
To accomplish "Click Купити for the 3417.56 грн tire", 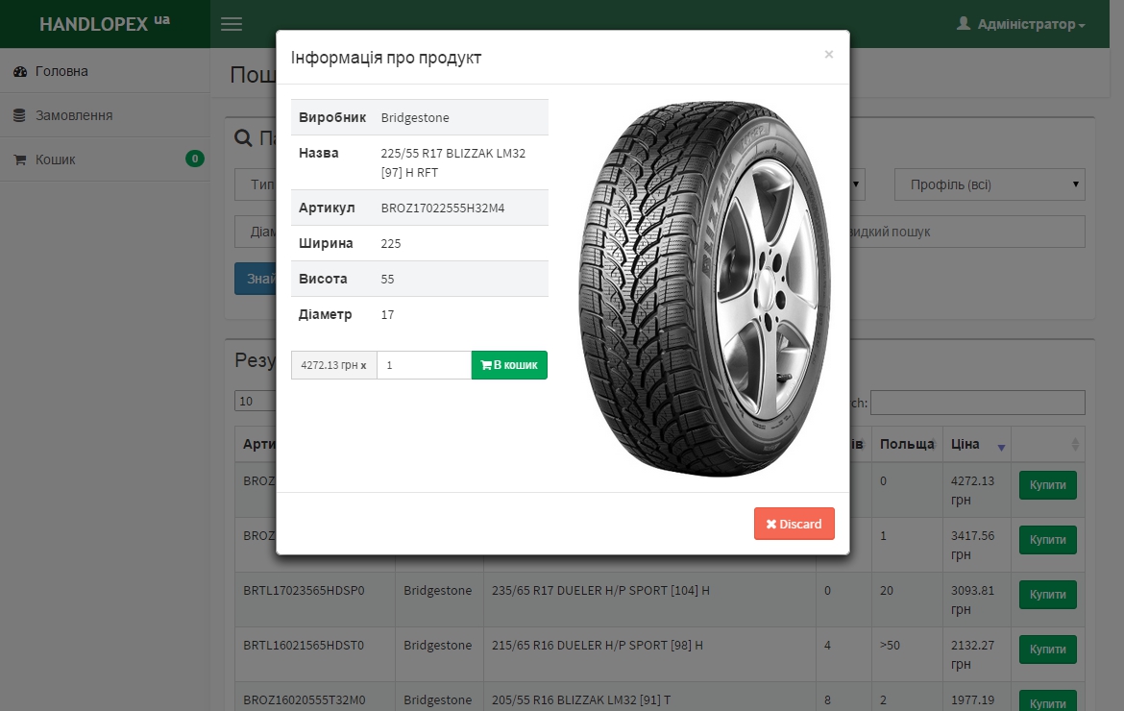I will (x=1047, y=540).
